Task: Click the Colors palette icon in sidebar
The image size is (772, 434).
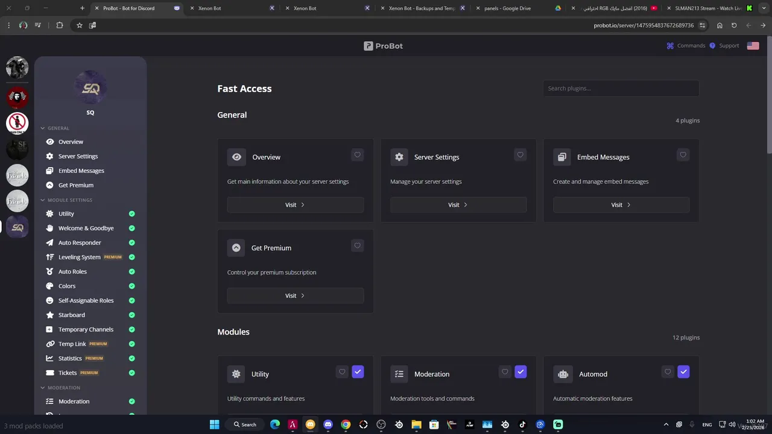Action: coord(50,286)
